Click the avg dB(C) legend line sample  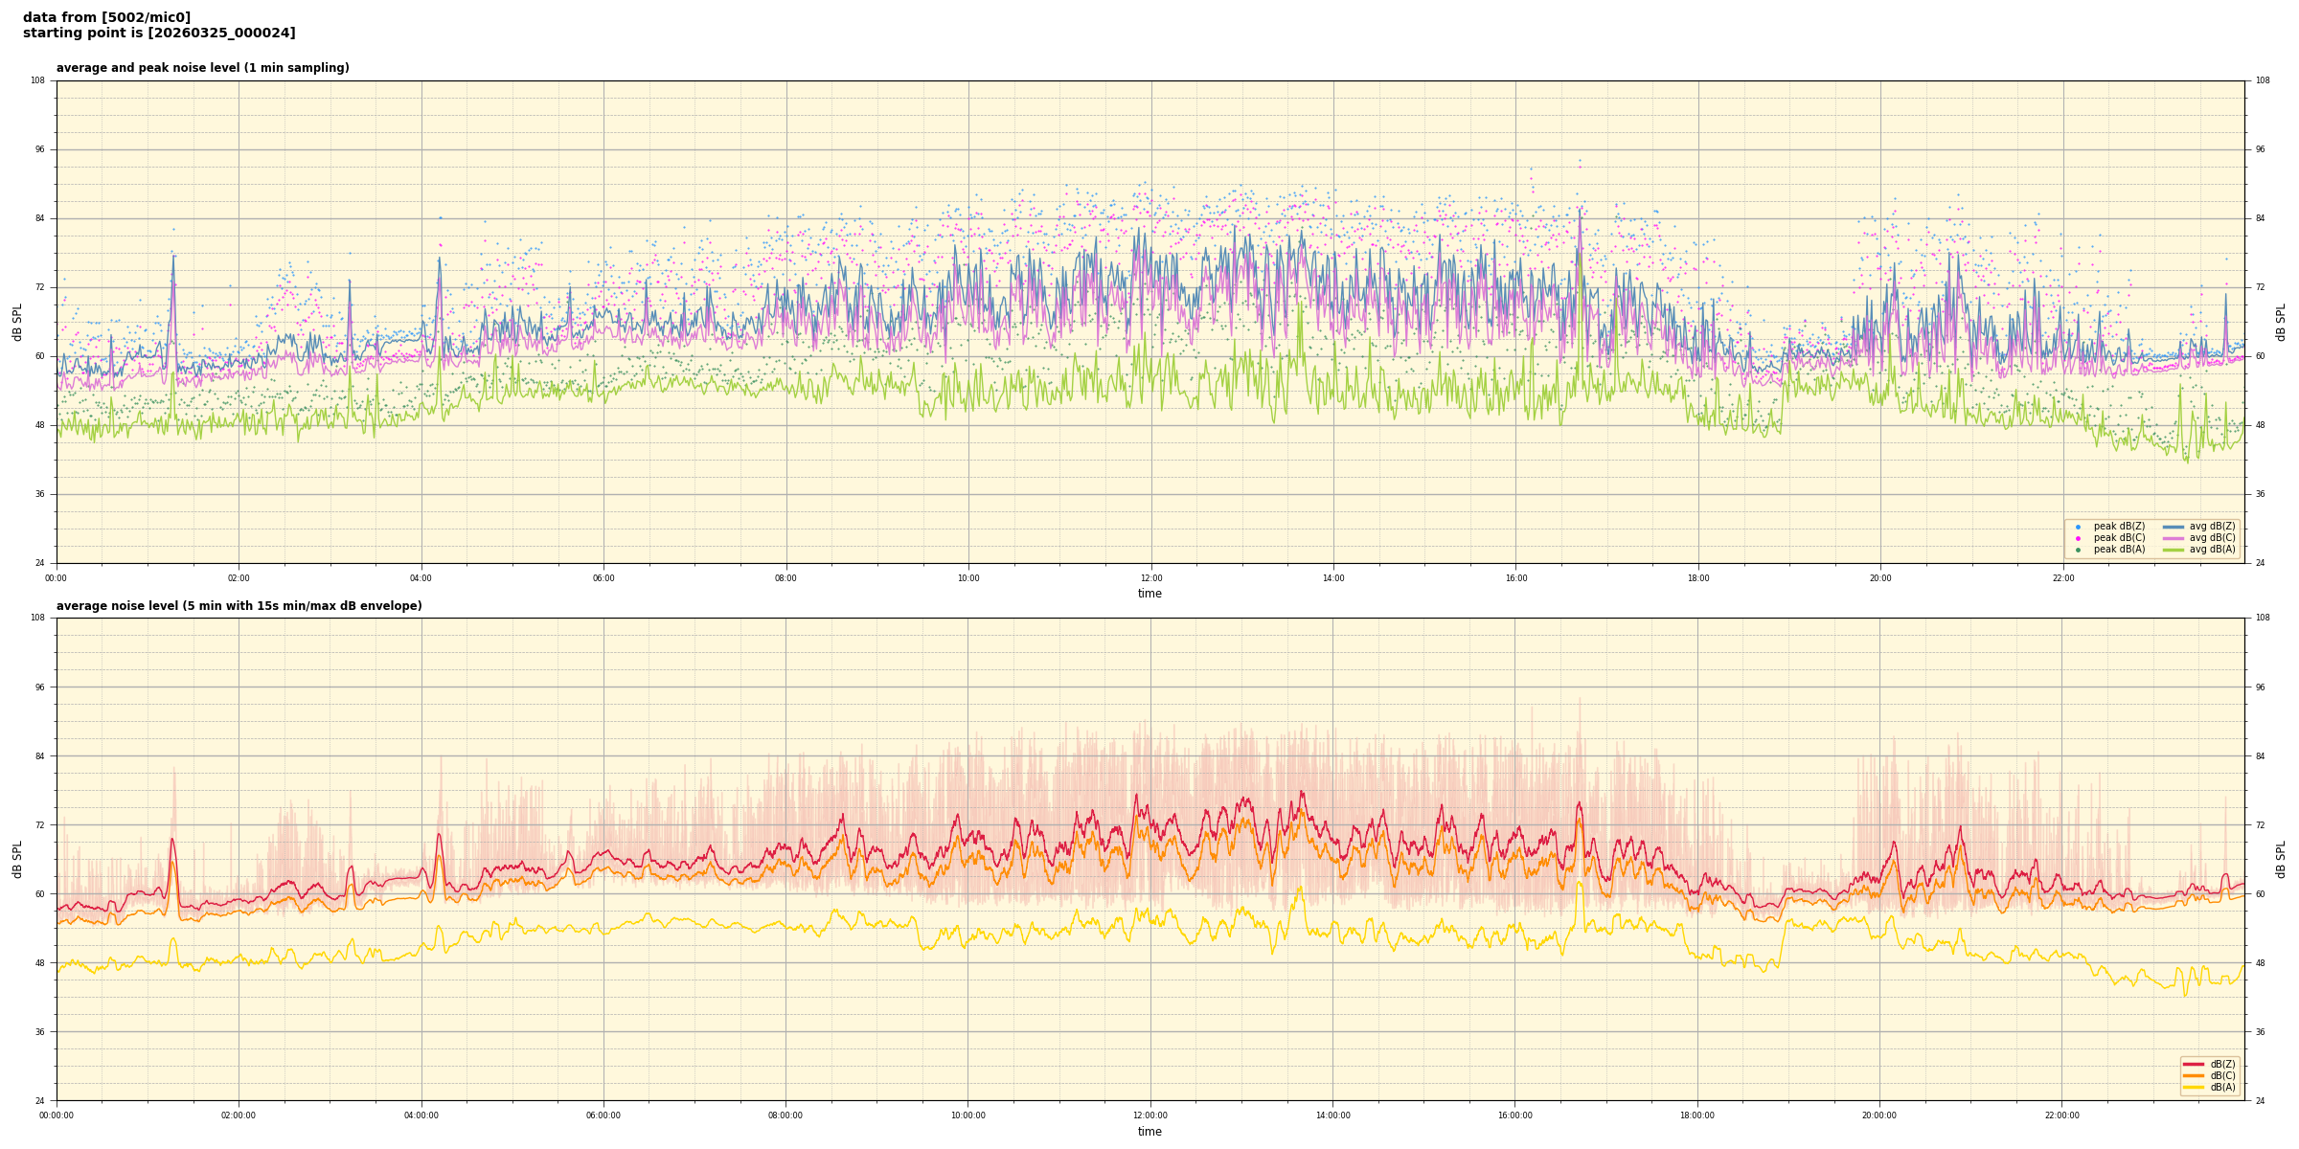pyautogui.click(x=2174, y=538)
